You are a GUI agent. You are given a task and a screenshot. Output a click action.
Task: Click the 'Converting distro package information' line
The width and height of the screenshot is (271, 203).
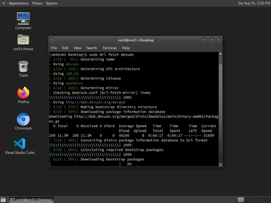pyautogui.click(x=144, y=140)
